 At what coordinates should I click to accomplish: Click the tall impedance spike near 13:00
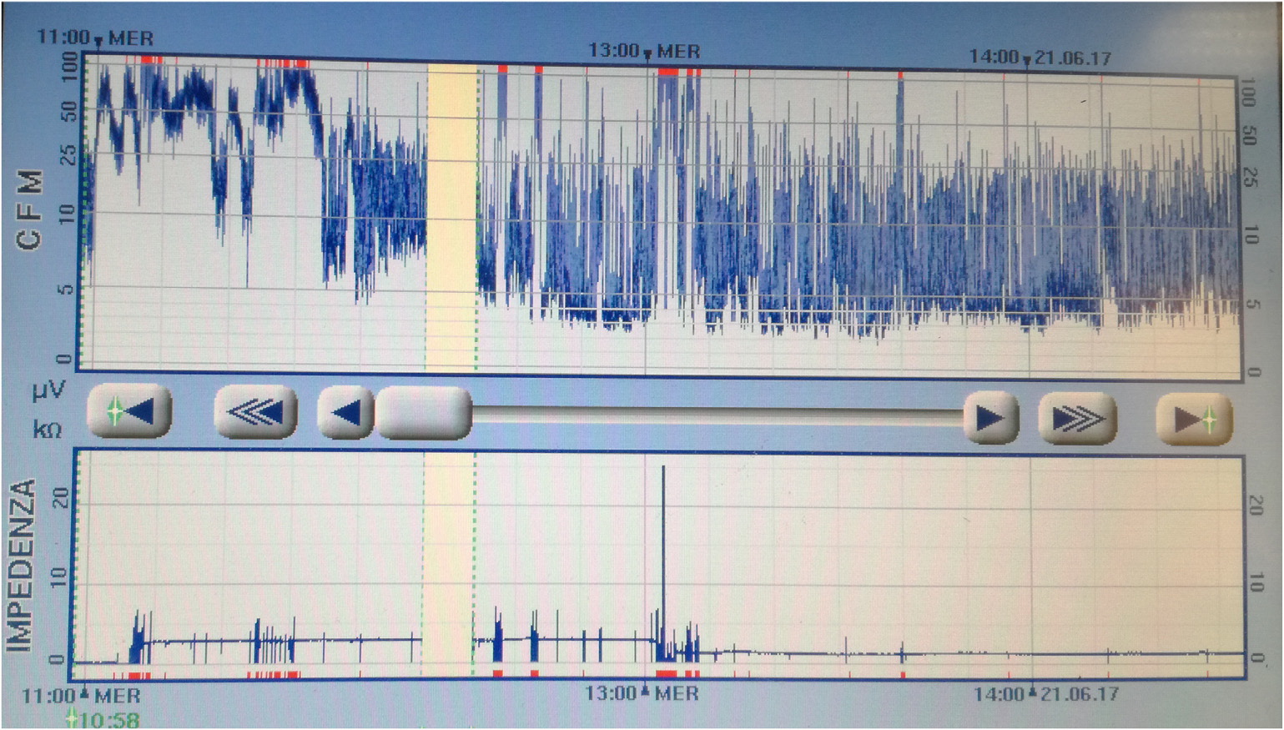pos(663,542)
